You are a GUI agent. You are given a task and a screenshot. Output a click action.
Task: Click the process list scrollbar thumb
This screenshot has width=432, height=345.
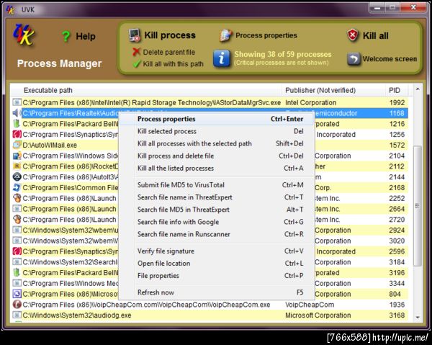418,205
